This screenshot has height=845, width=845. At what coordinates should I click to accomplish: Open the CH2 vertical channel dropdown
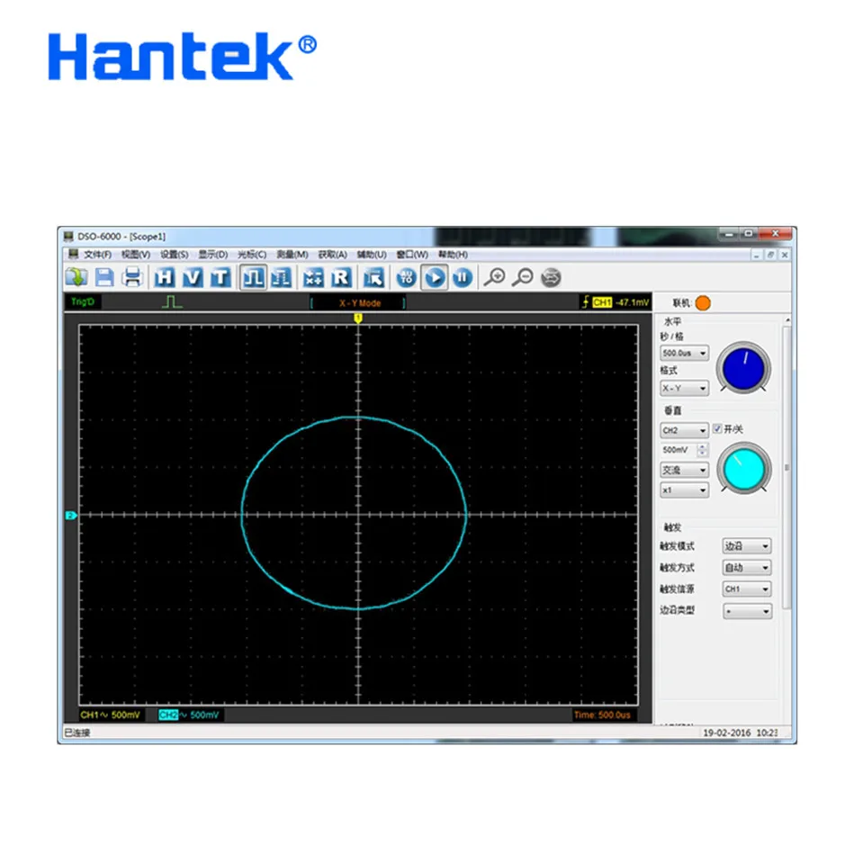pyautogui.click(x=685, y=430)
